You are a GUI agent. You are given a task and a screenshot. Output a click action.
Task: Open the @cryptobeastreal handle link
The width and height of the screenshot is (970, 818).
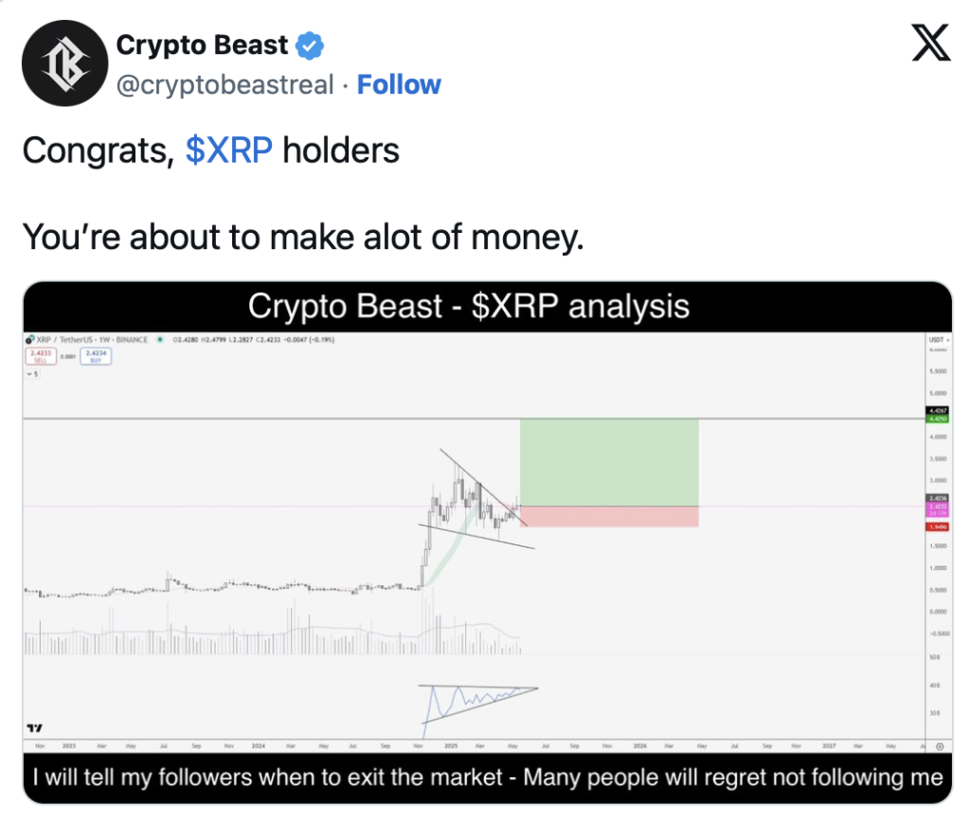(x=225, y=84)
